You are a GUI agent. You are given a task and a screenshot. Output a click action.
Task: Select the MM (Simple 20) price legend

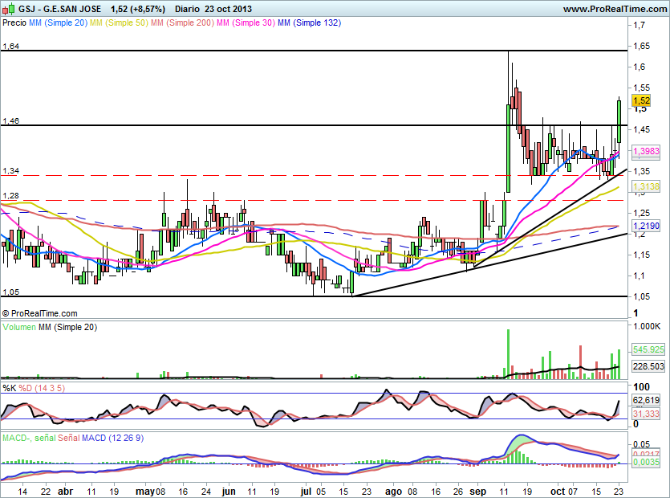[58, 23]
